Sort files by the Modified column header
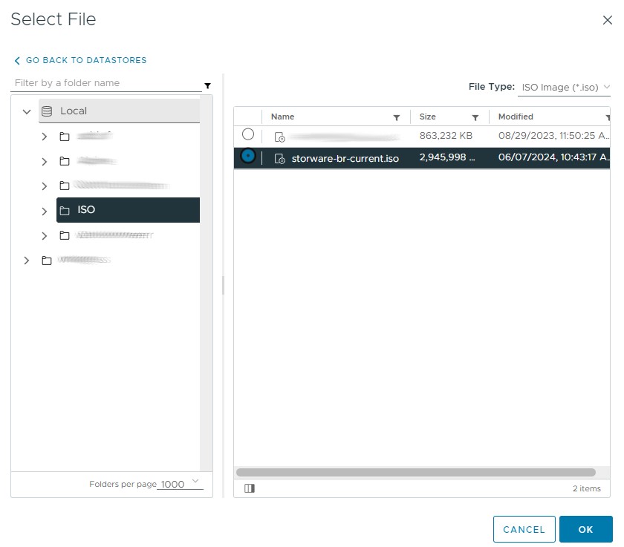 pos(516,117)
